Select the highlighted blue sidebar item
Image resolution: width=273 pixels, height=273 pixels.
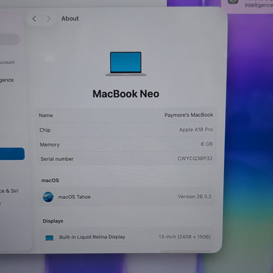tap(12, 154)
